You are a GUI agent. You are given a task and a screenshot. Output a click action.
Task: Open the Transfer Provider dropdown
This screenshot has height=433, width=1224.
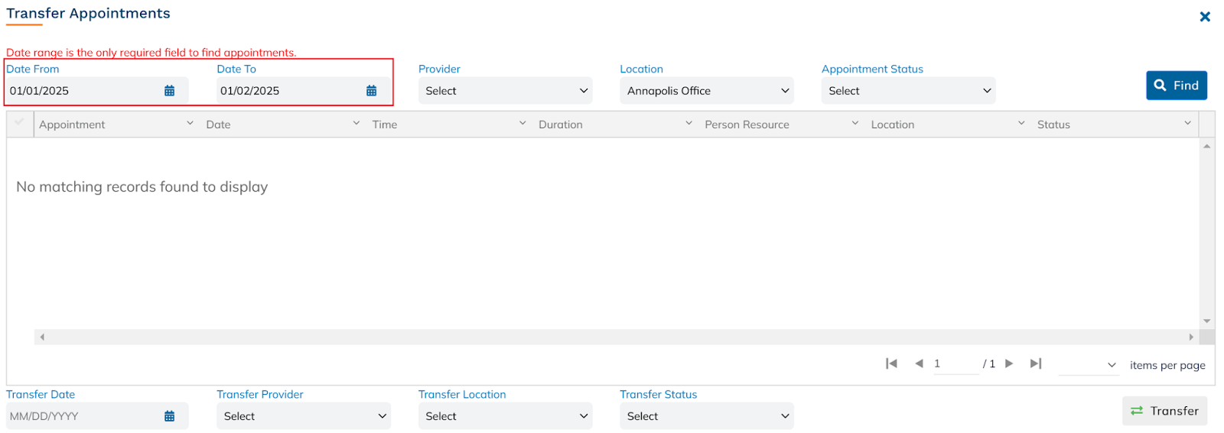[303, 416]
